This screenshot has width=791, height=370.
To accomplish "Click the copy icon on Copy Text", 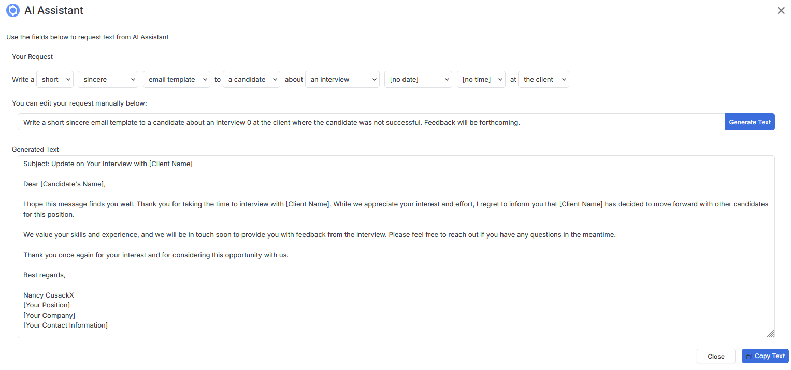I will pyautogui.click(x=749, y=357).
